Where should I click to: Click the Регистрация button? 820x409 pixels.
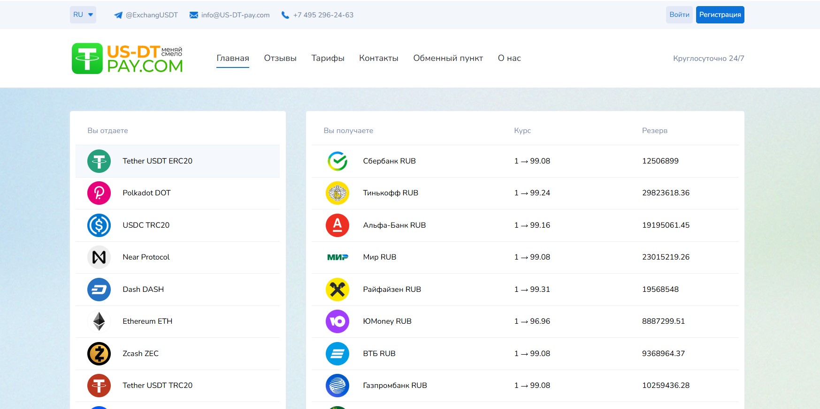pyautogui.click(x=720, y=15)
